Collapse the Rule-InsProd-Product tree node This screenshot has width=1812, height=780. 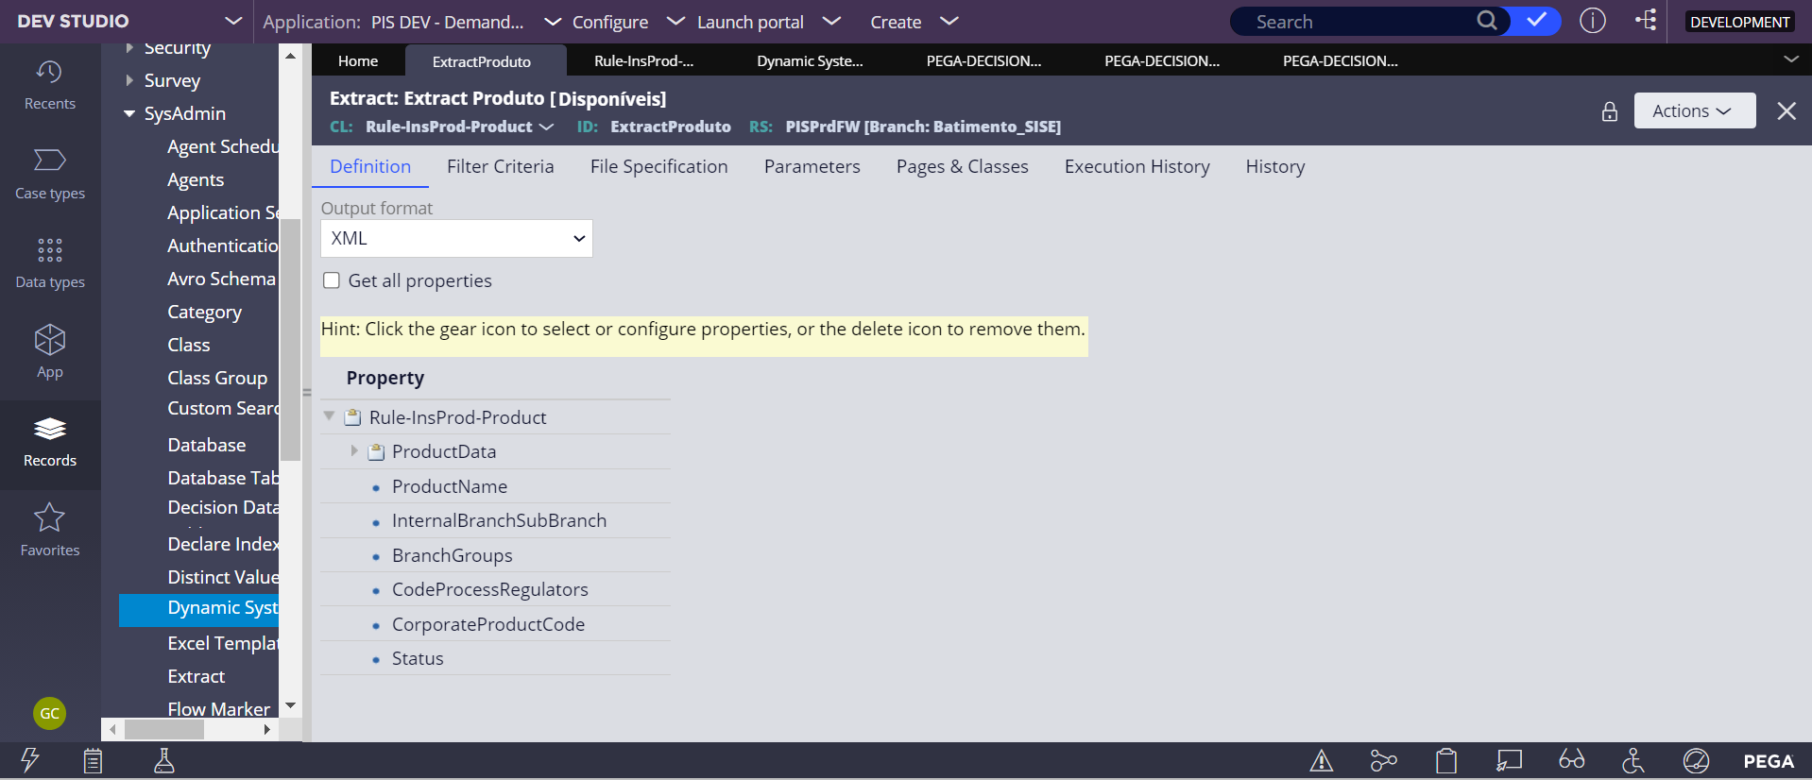[x=329, y=416]
